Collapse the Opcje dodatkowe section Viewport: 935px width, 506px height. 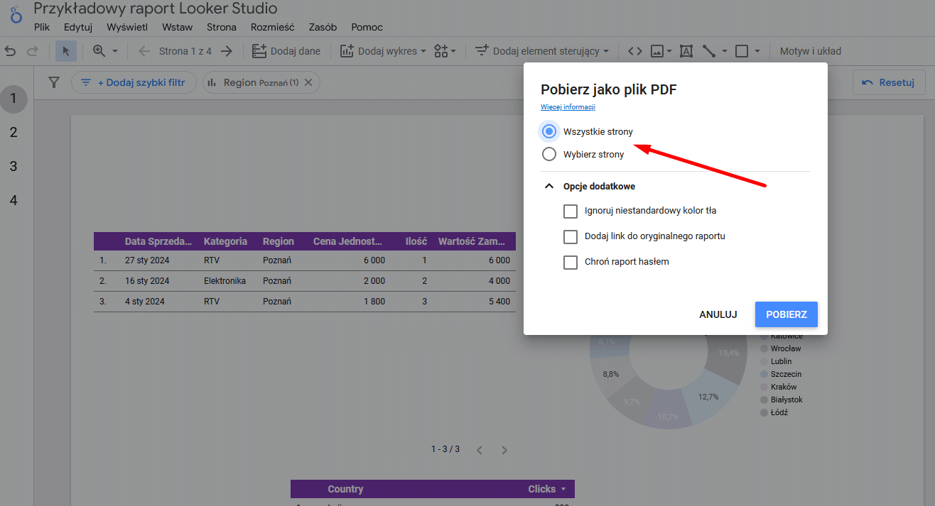tap(548, 186)
